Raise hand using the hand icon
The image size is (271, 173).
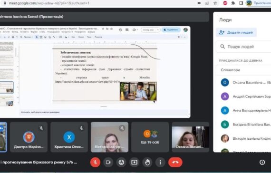[147, 162]
